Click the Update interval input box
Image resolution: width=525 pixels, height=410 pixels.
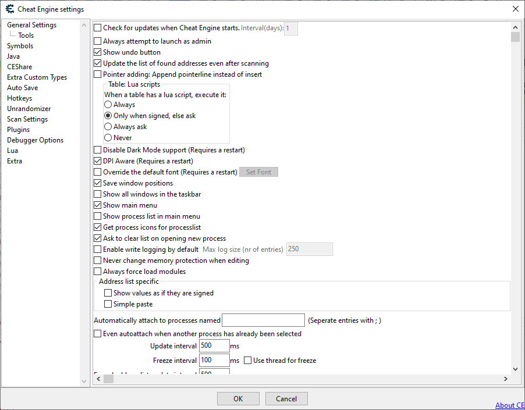214,346
